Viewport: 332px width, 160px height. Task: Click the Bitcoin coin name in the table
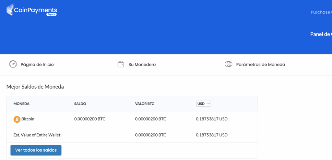(28, 119)
